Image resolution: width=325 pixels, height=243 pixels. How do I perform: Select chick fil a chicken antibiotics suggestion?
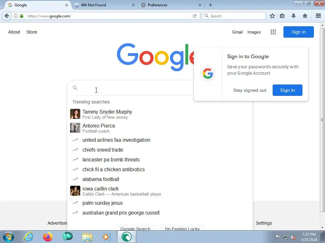(x=160, y=170)
